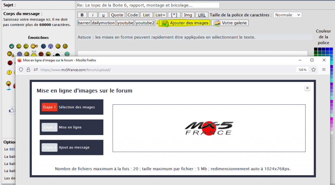This screenshot has width=335, height=185.
Task: Insert a Quote tag
Action: [x=117, y=15]
